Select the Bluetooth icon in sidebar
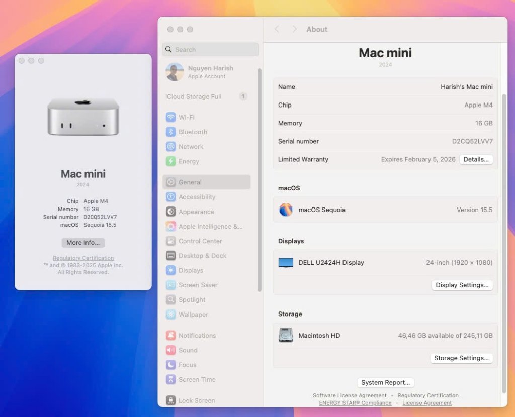515x417 pixels. click(171, 132)
